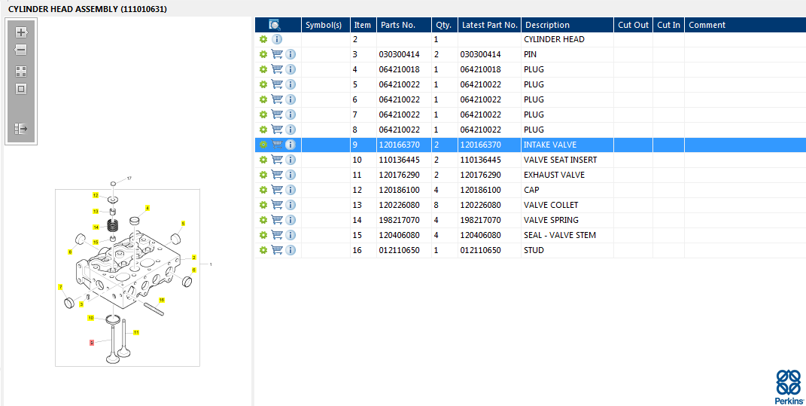Zoom out of the diagram with minus icon
Screen dimensions: 806x406
pyautogui.click(x=20, y=50)
